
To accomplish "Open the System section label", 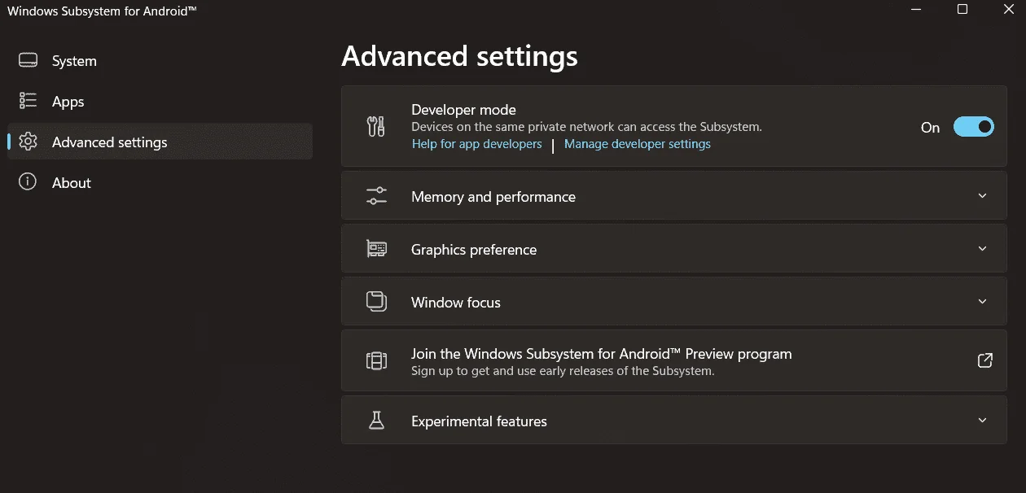I will 74,61.
